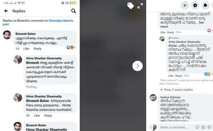This screenshot has width=213, height=131.
Task: Like Bineesh Balan's top comment
Action: tap(26, 49)
